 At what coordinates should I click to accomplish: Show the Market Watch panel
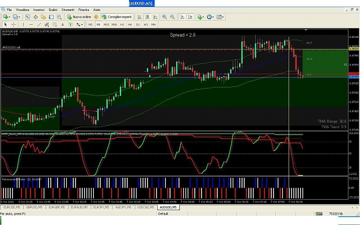point(27,17)
